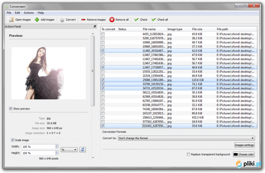Click the 91.9 KiB file size cell
Image resolution: width=265 pixels, height=173 pixels.
click(x=197, y=101)
